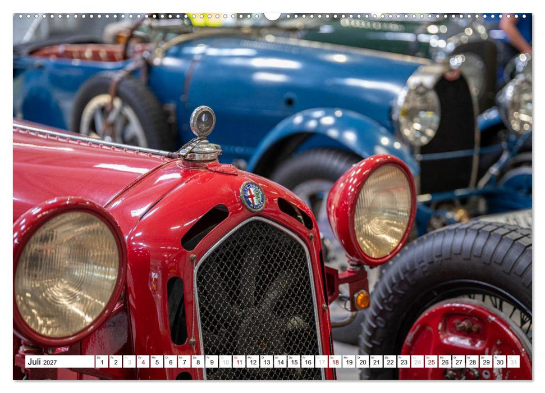Select day 18 marked in red
The width and height of the screenshot is (545, 393).
pyautogui.click(x=335, y=362)
